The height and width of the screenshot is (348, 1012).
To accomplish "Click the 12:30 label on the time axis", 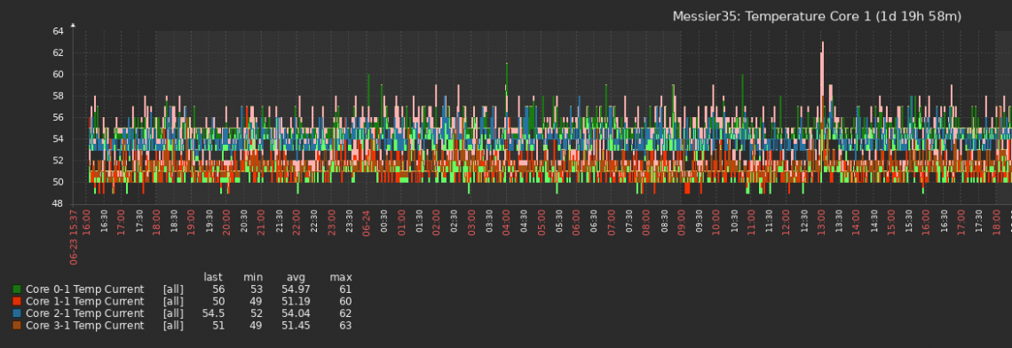I will [x=803, y=221].
